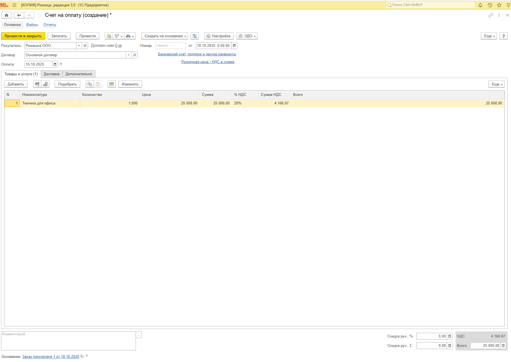This screenshot has width=511, height=362.
Task: Add invoice to favorites with star
Action: point(40,15)
